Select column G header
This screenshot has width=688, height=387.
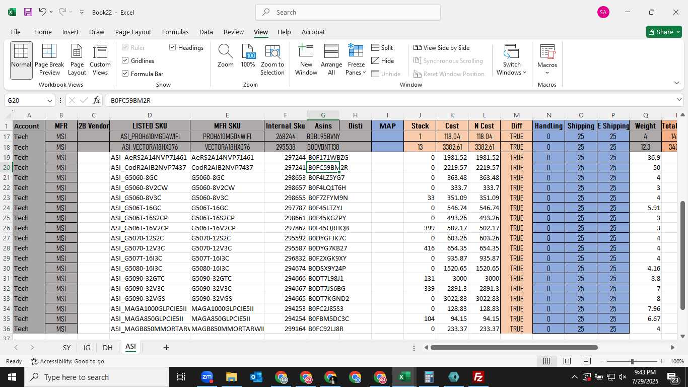point(323,115)
